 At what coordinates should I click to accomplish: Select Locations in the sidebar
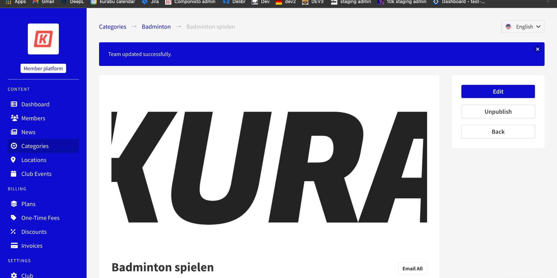click(x=43, y=160)
